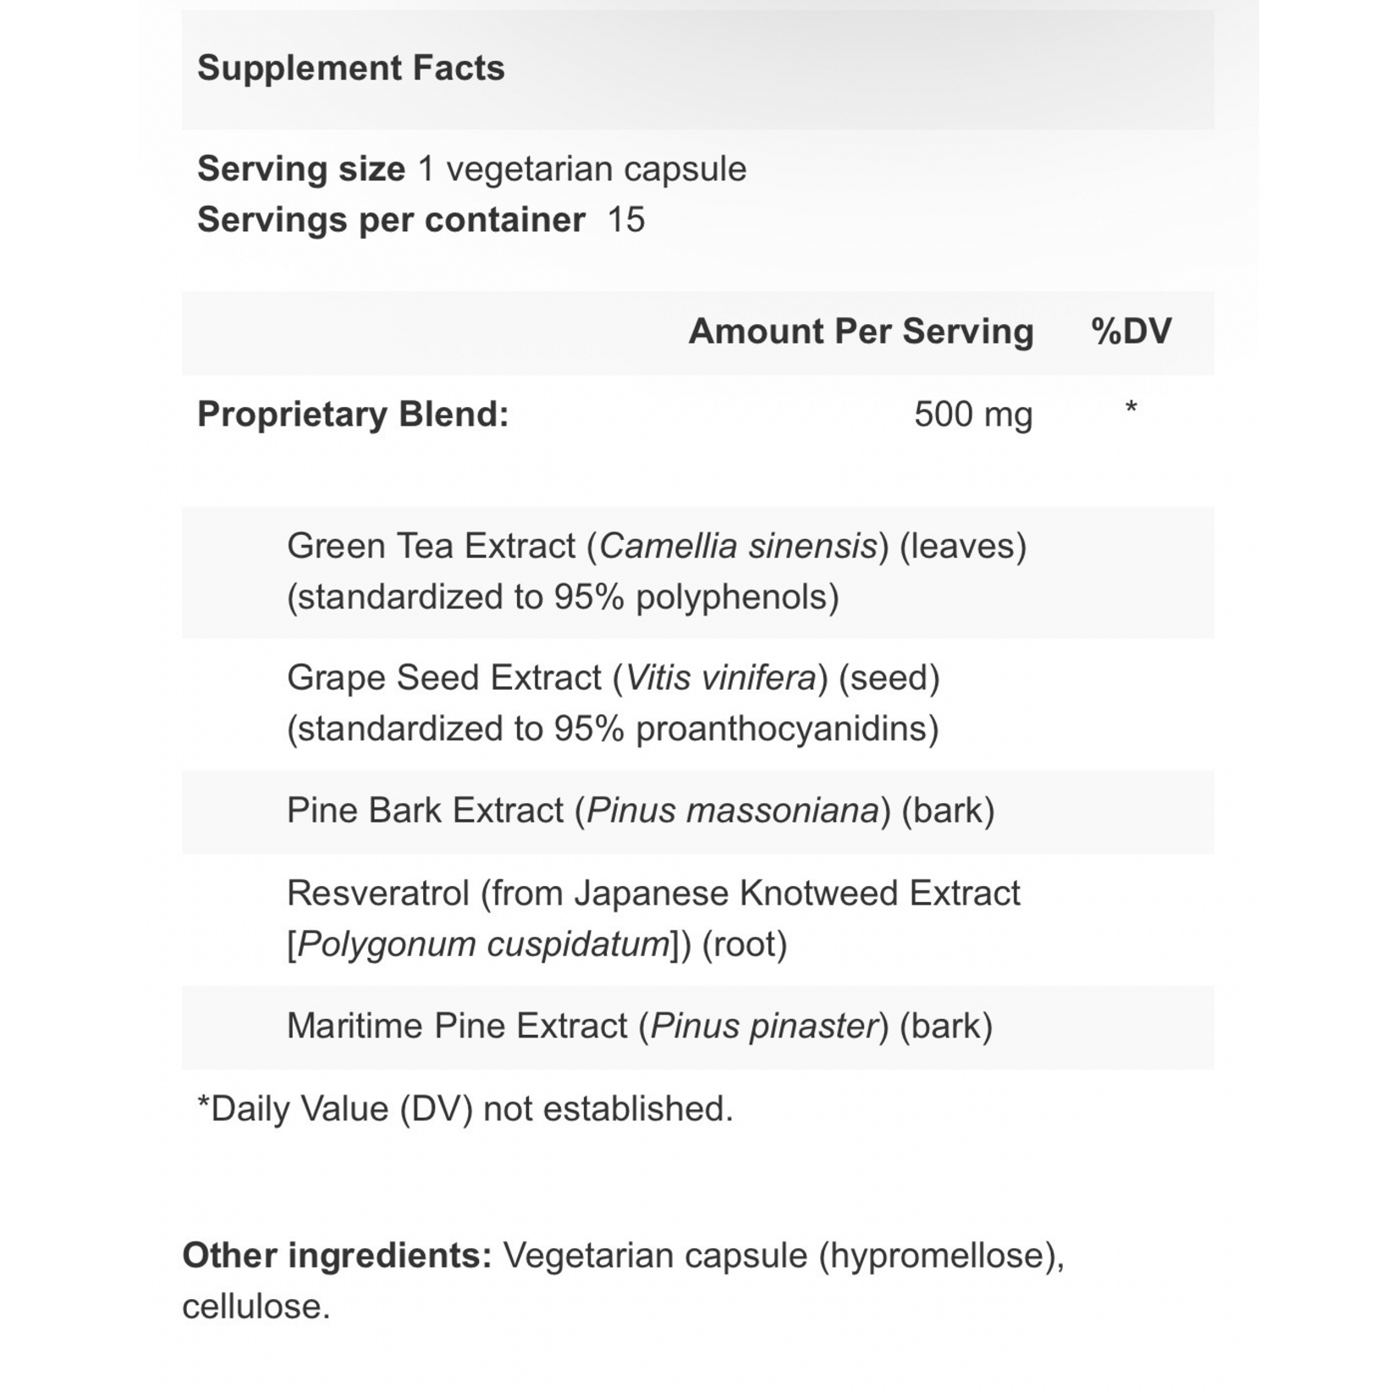1398x1398 pixels.
Task: Click the asterisk in the %DV column
Action: click(x=1131, y=409)
